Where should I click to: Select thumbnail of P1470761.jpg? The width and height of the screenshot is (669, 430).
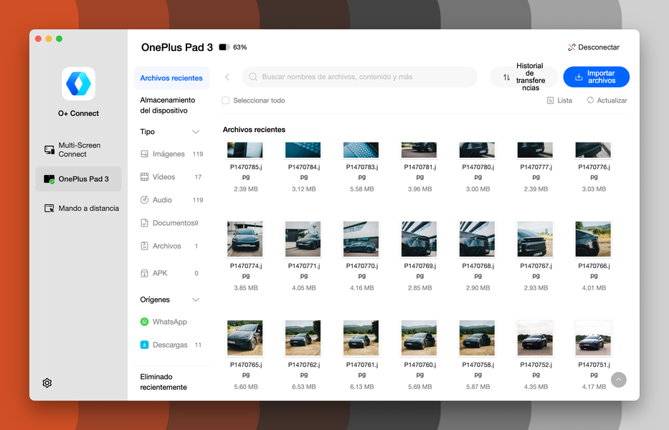tap(361, 338)
